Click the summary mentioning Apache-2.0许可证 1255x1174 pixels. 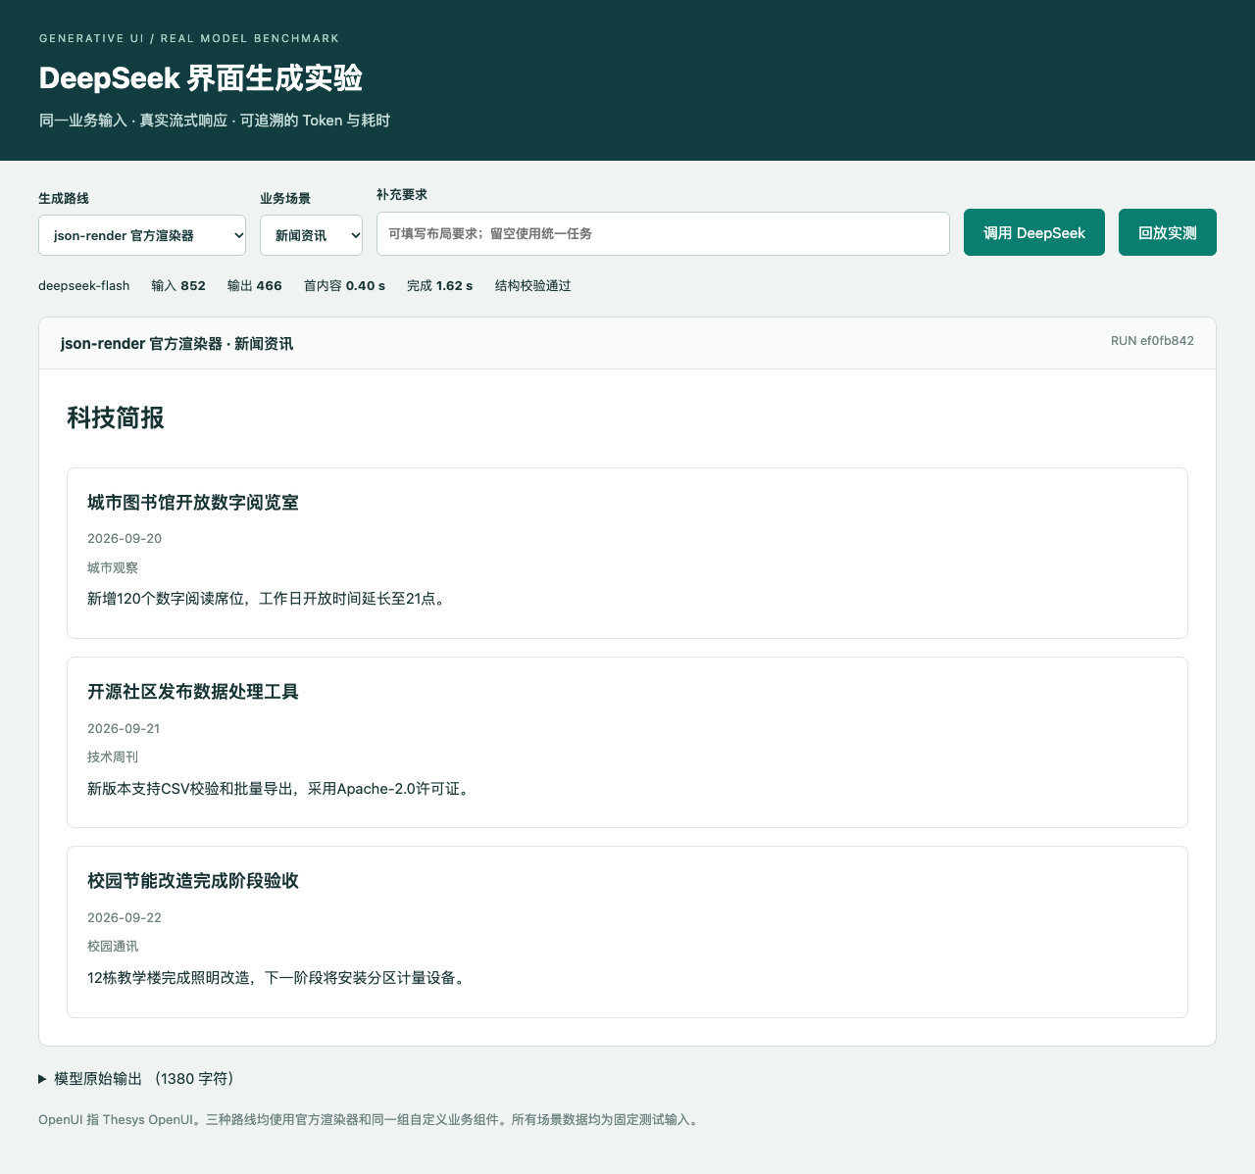(x=280, y=789)
